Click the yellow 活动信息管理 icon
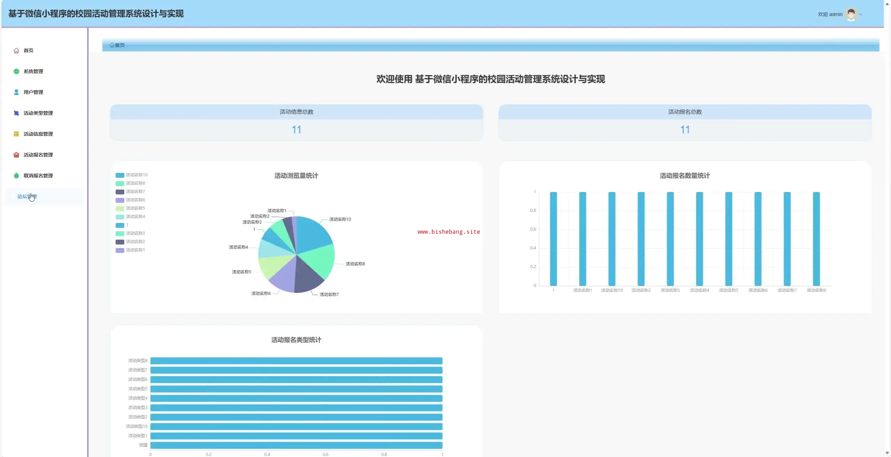The width and height of the screenshot is (891, 457). [16, 134]
